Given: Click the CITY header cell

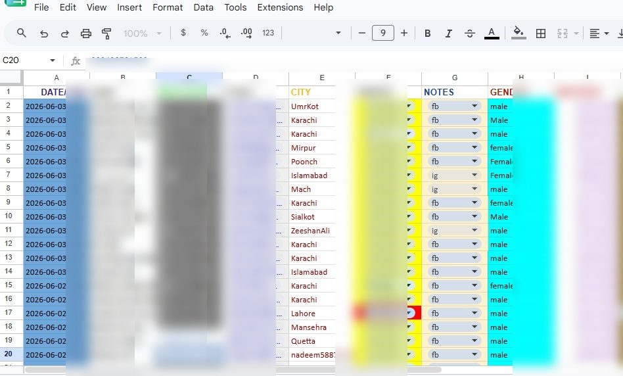Looking at the screenshot, I should [x=312, y=92].
